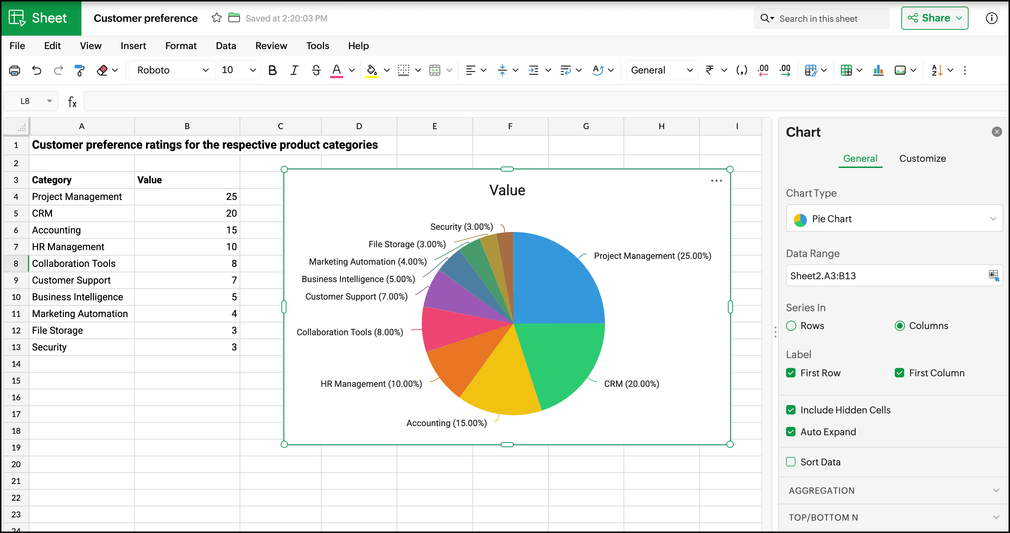Click the Share button
This screenshot has height=533, width=1010.
(x=935, y=18)
